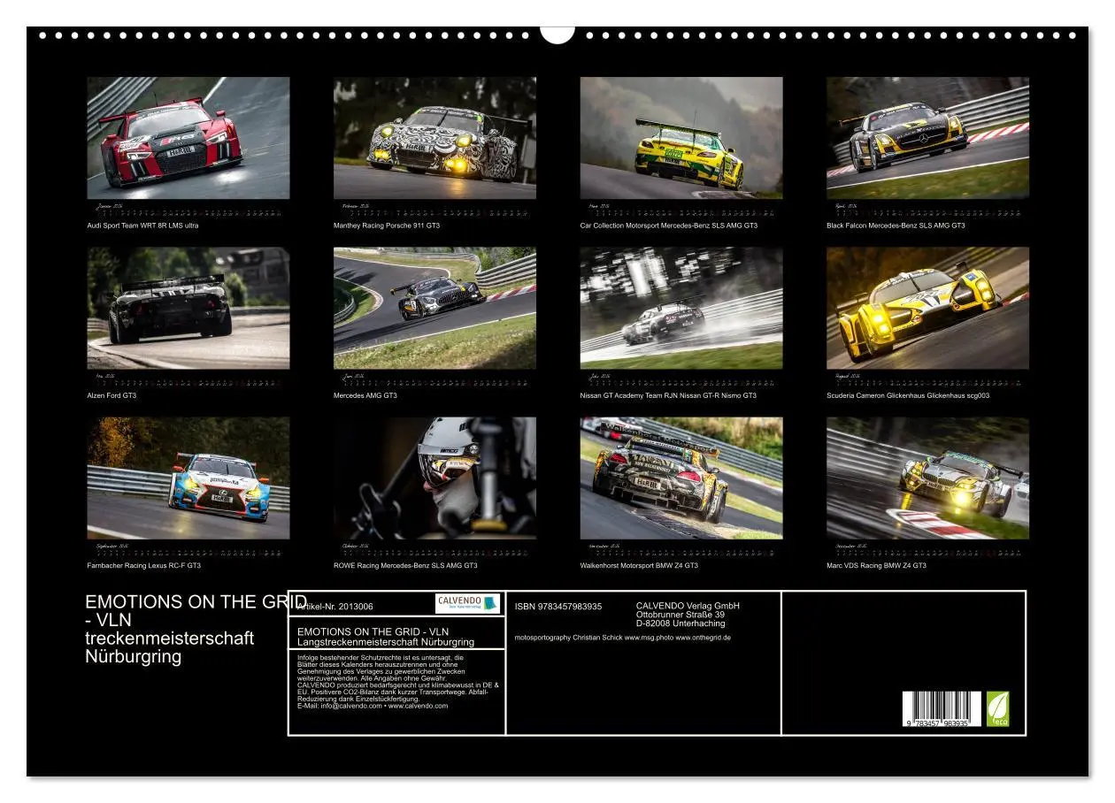Click the 'CALVENDO Verlag GmbH' address line
The image size is (1115, 803).
688,606
